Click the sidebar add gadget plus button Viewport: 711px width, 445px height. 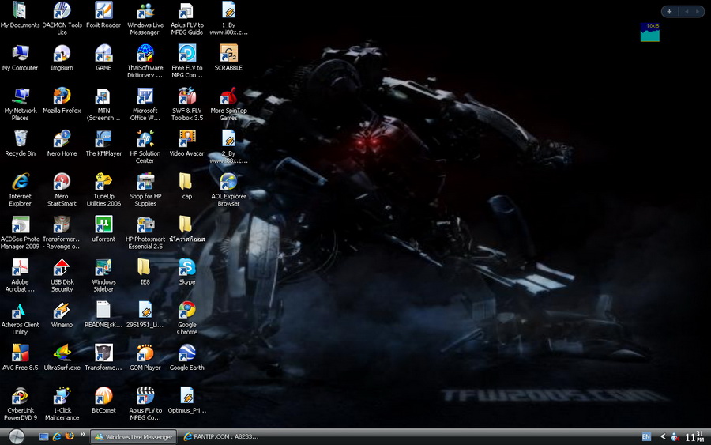click(x=669, y=12)
